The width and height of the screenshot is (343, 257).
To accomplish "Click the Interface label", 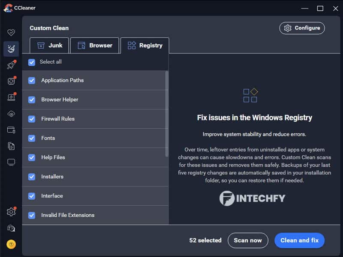I will (52, 196).
